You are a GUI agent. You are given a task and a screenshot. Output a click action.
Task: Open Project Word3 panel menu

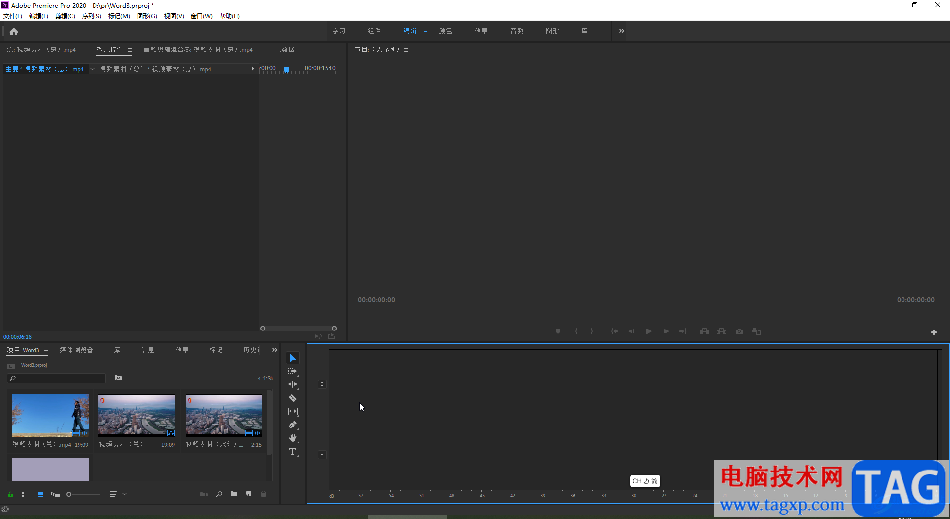click(46, 350)
